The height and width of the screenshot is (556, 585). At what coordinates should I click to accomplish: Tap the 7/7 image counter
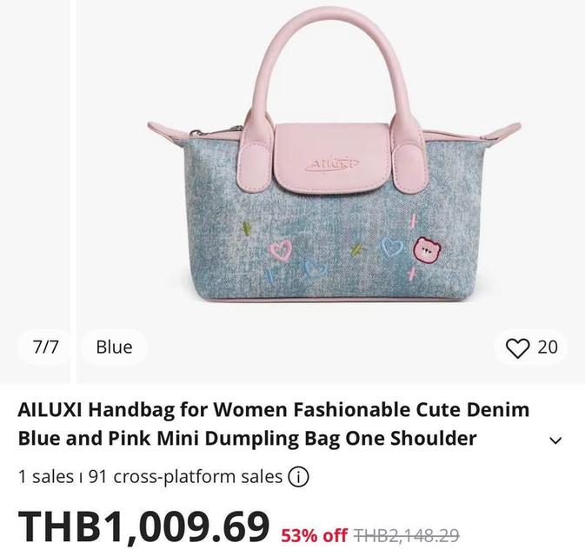(x=45, y=347)
